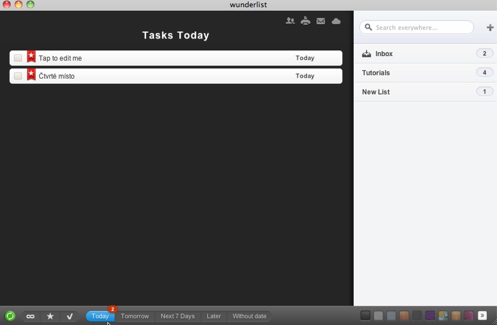497x325 pixels.
Task: Click the New List count badge 1
Action: pyautogui.click(x=485, y=92)
